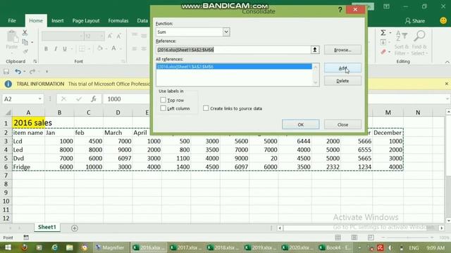
Task: Enable the Left column checkbox
Action: point(163,108)
